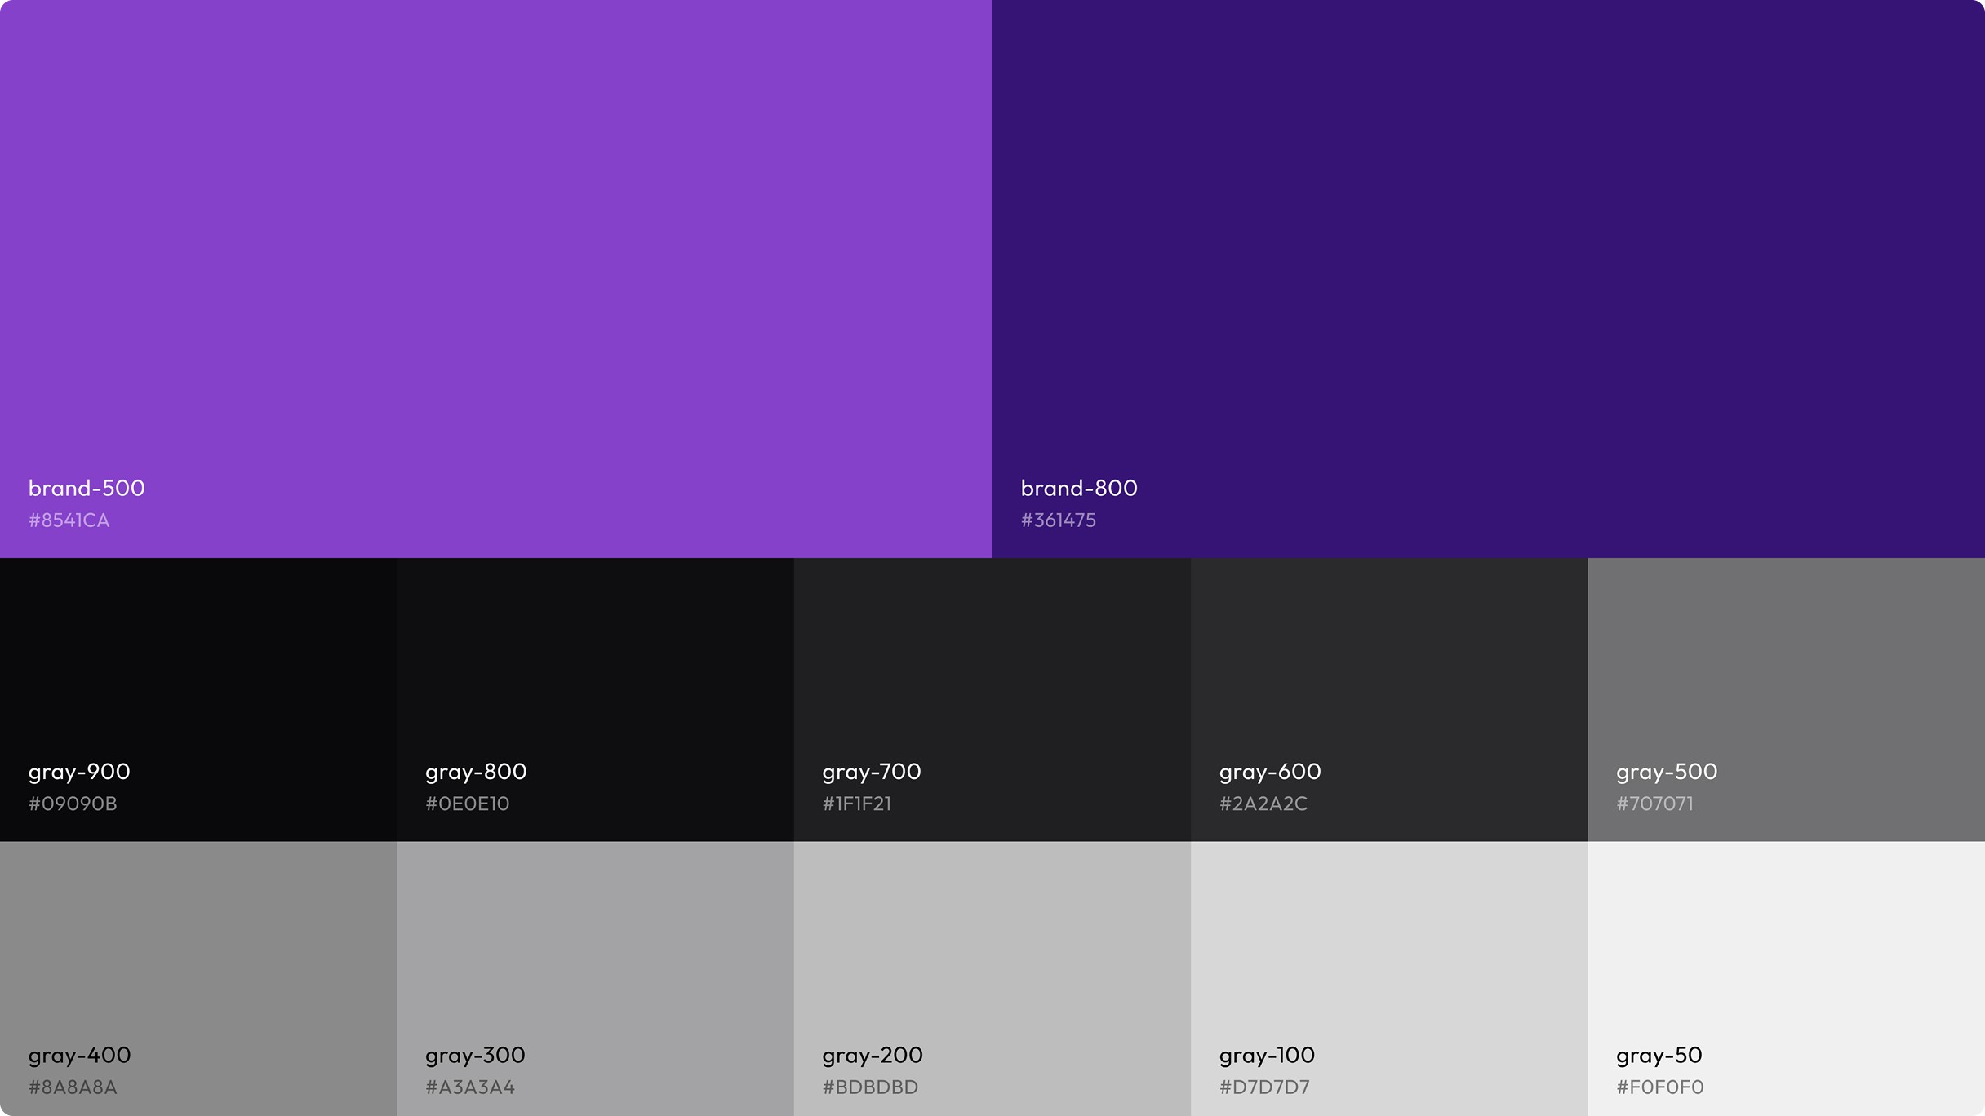Select the gray-800 swatch
1985x1116 pixels.
pos(596,653)
